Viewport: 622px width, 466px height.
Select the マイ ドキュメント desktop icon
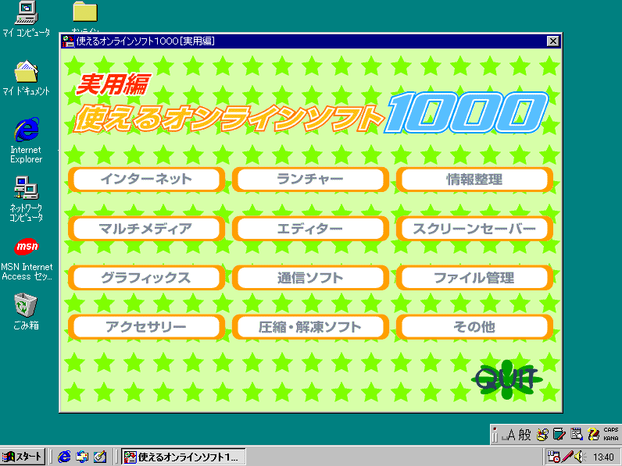27,78
